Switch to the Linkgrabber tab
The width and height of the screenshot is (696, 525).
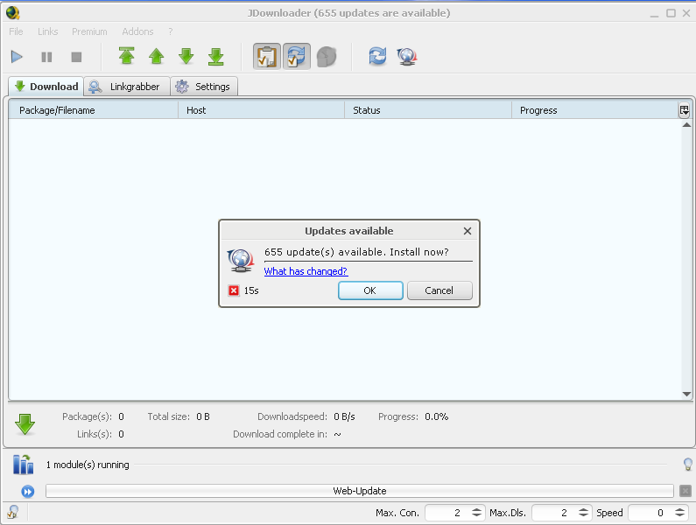(x=128, y=86)
